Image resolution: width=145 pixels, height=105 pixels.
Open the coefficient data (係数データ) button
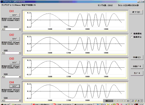coord(137,67)
